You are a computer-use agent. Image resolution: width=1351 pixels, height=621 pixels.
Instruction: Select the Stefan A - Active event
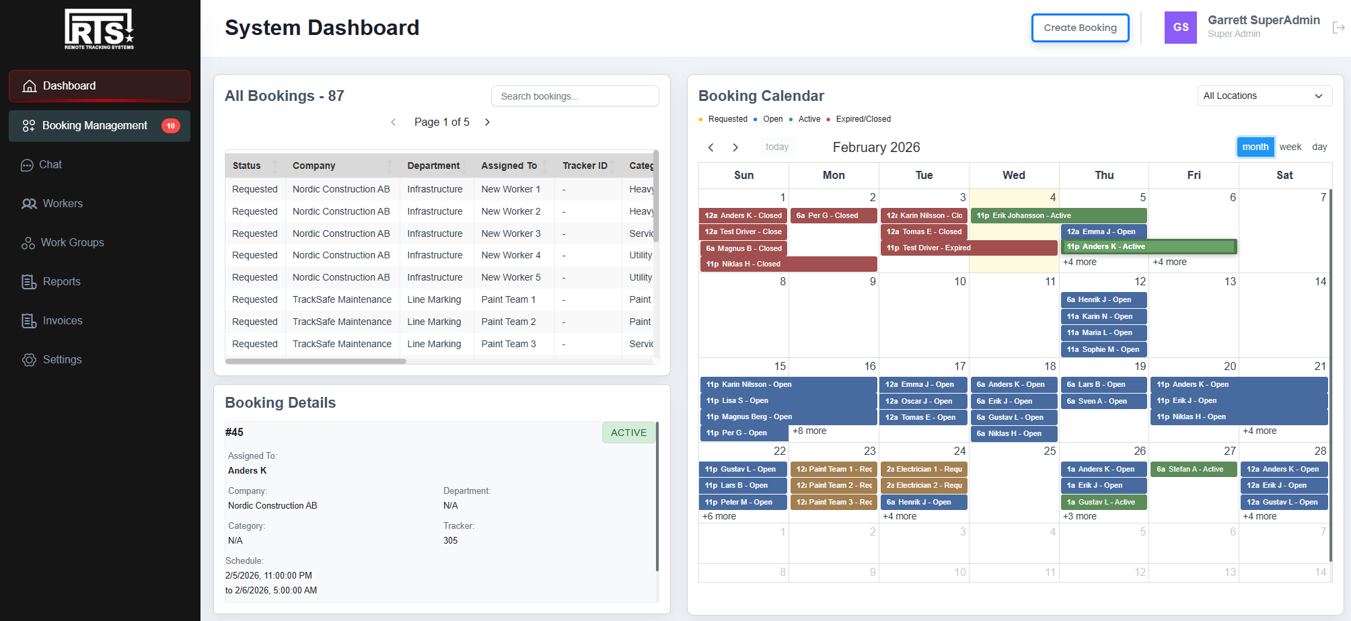1193,469
